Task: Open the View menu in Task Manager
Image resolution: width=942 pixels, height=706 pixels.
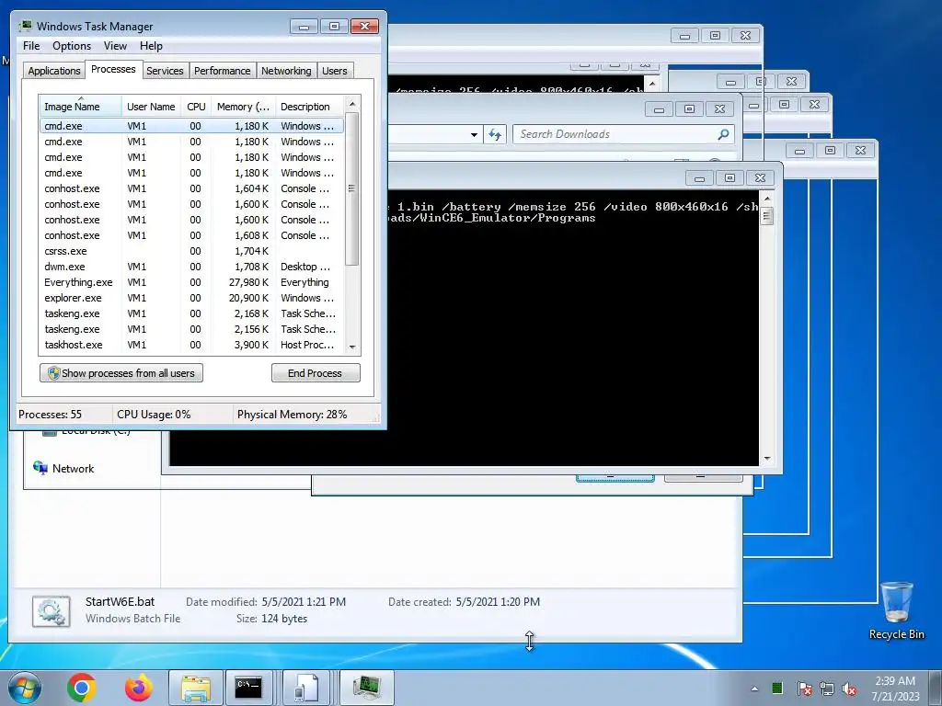Action: [115, 46]
